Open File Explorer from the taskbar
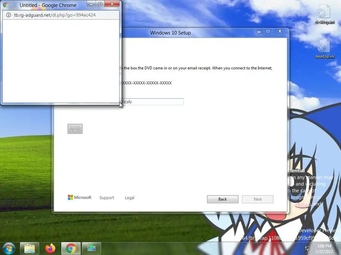This screenshot has height=255, width=341. [30, 248]
